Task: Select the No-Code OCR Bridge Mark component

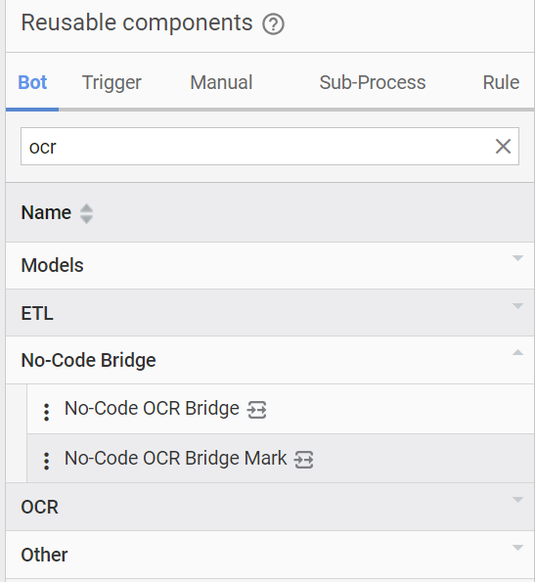Action: click(175, 458)
